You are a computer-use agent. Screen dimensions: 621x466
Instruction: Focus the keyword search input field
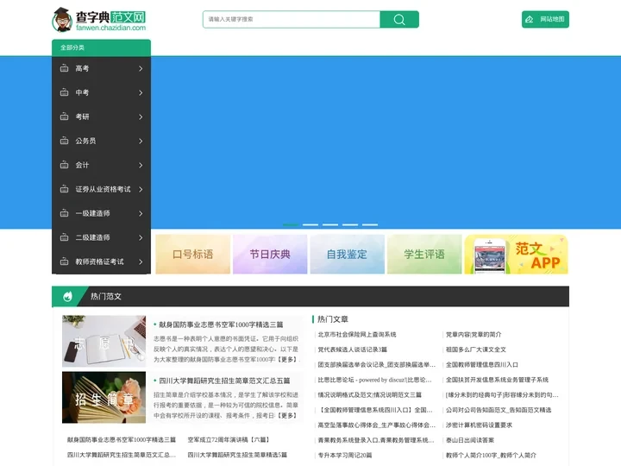pos(292,19)
